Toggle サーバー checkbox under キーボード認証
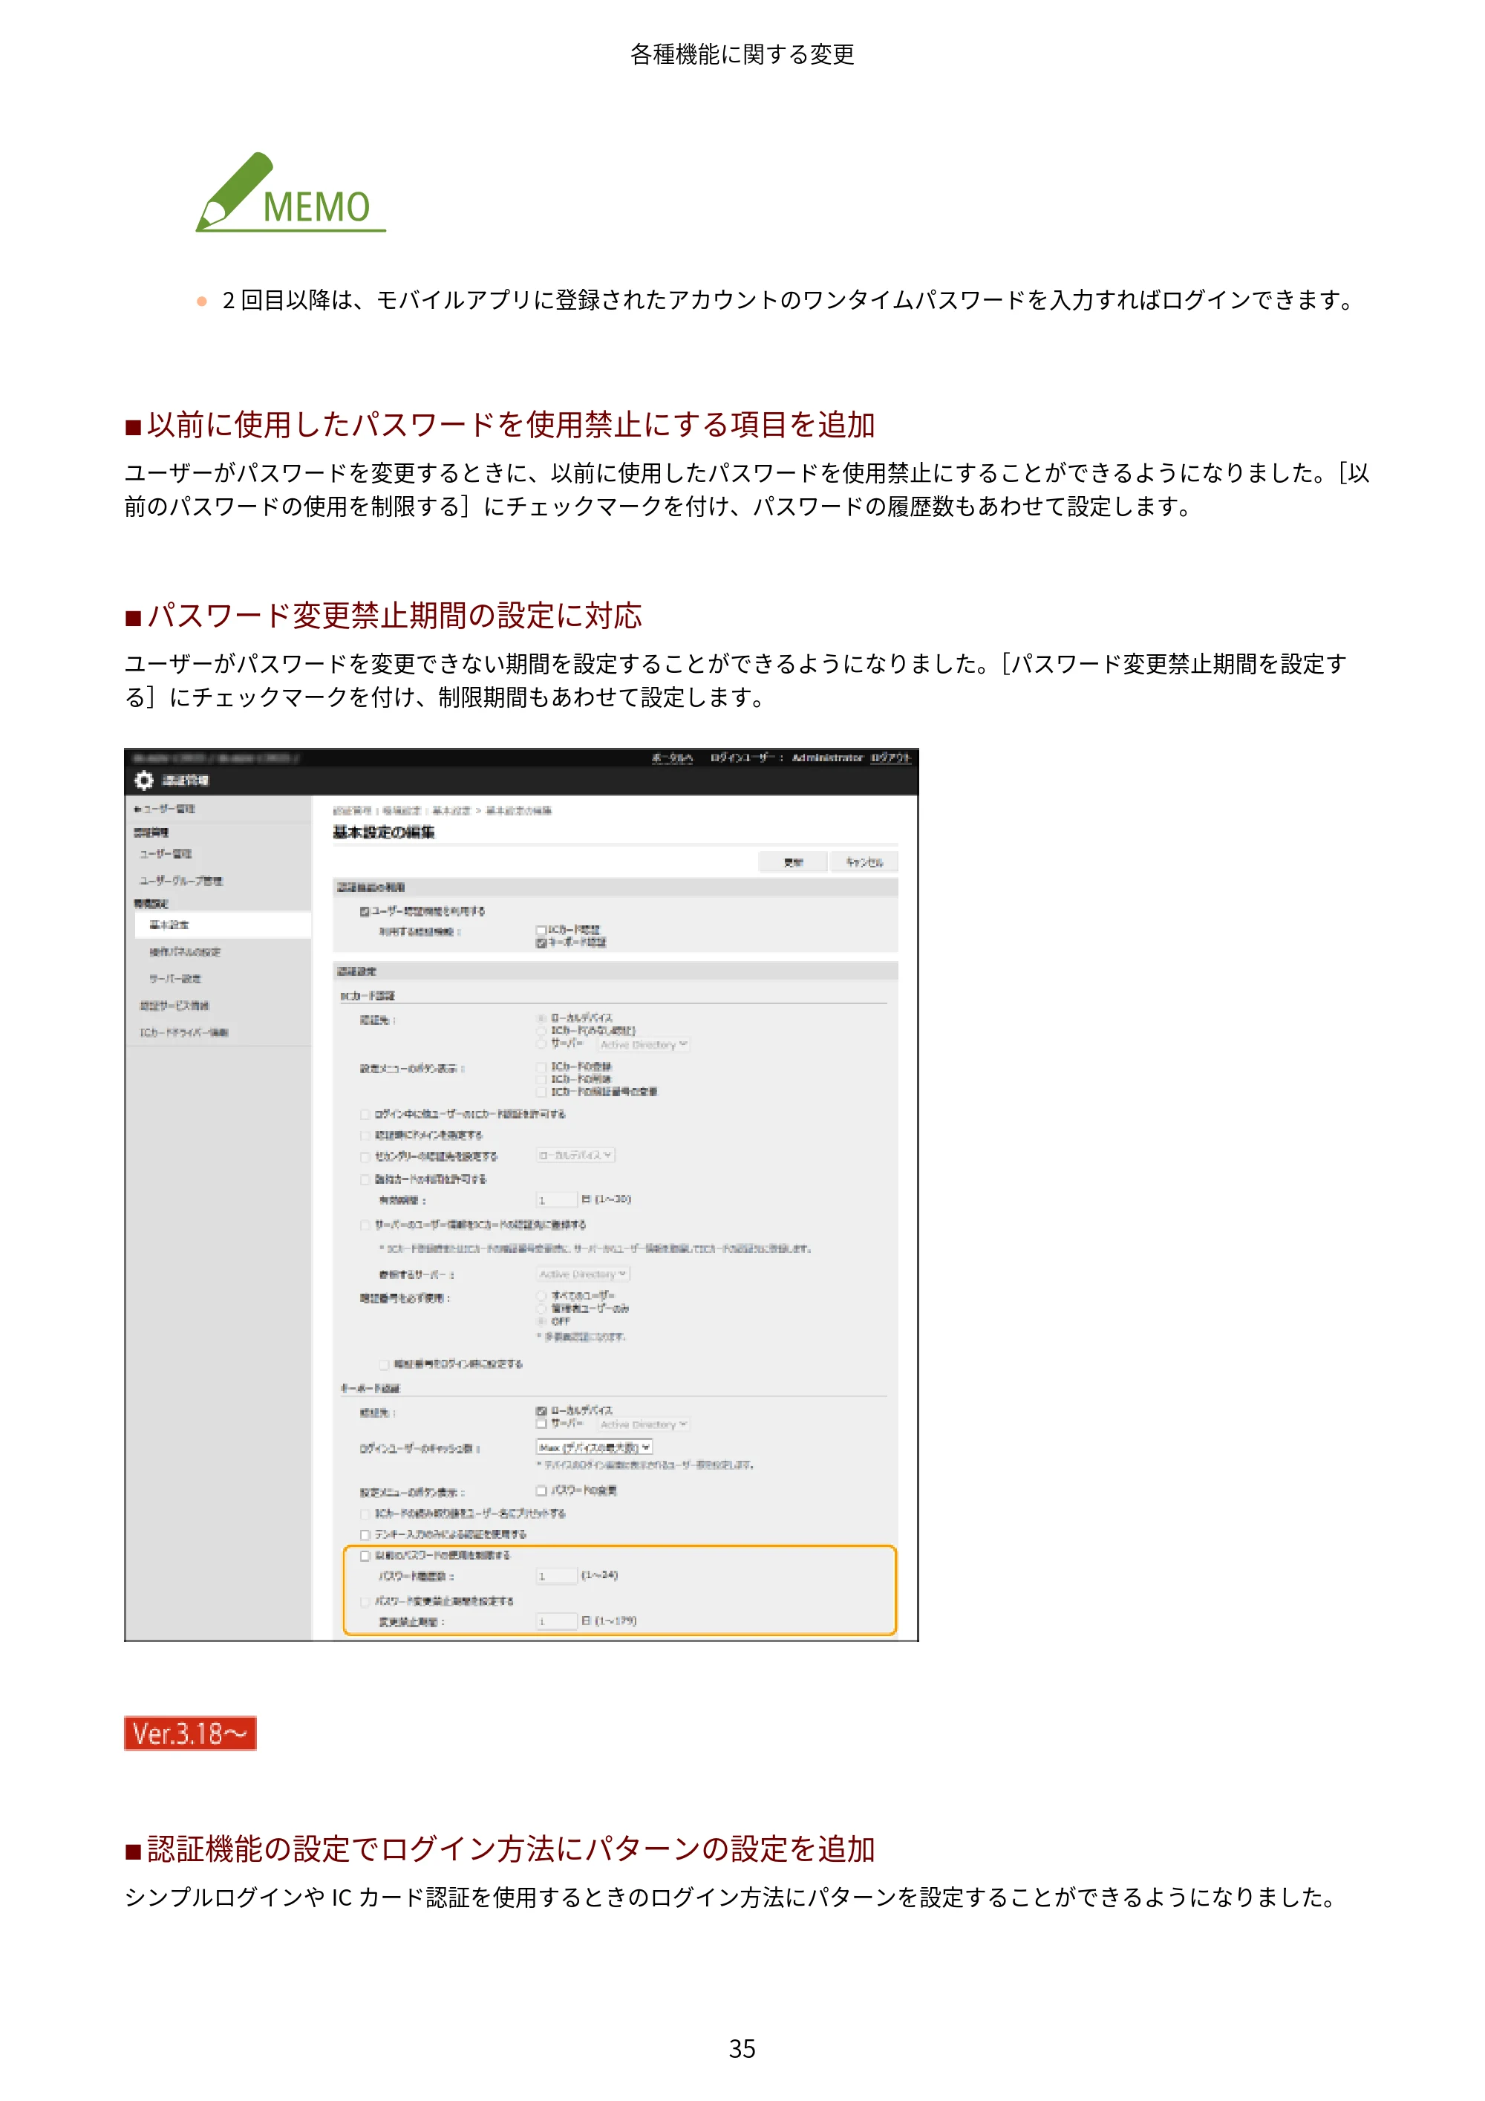The image size is (1485, 2101). [x=542, y=1424]
